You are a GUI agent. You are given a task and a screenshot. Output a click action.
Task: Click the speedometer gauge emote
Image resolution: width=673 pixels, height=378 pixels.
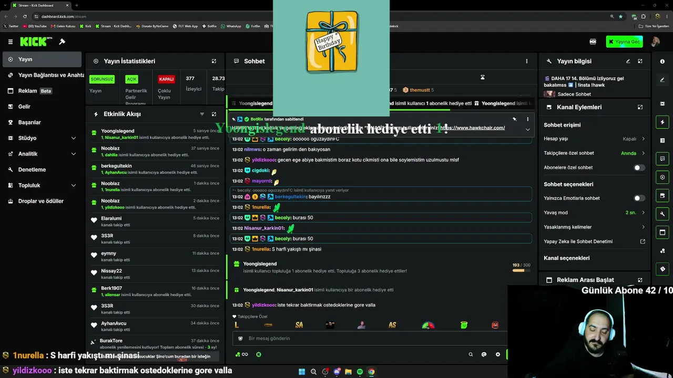pyautogui.click(x=429, y=325)
